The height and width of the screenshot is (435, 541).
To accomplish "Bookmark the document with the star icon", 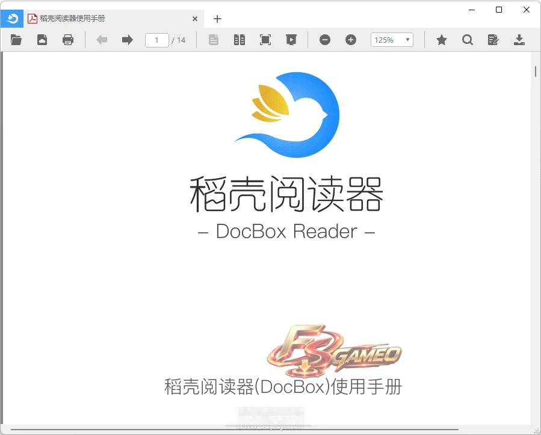I will coord(442,40).
